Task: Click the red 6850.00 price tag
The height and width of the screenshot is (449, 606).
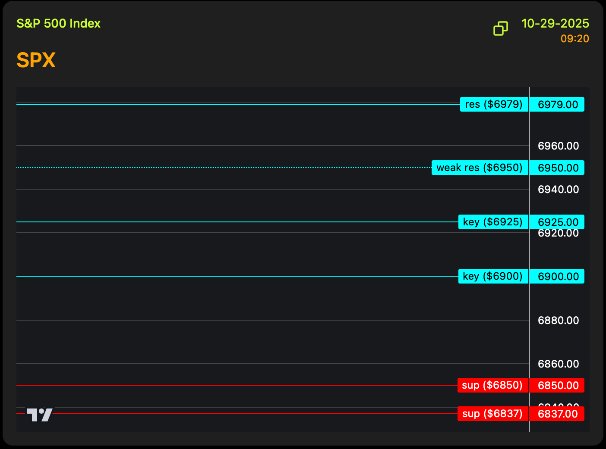Action: (x=557, y=385)
